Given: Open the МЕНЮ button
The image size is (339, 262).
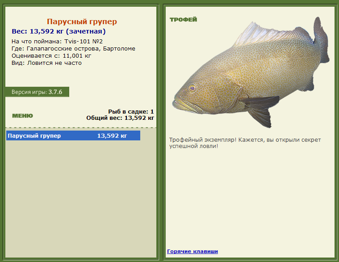Looking at the screenshot, I should click(x=22, y=116).
